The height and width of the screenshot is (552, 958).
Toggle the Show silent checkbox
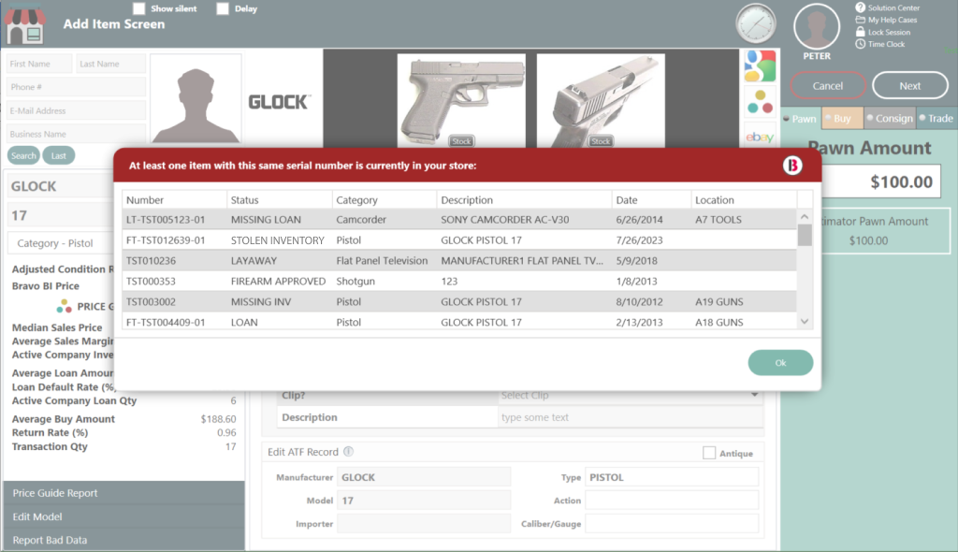pyautogui.click(x=139, y=8)
